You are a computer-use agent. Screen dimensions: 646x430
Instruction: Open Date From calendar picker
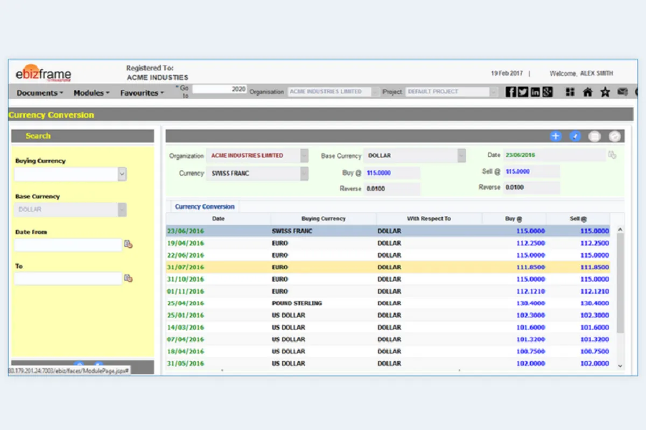coord(128,245)
